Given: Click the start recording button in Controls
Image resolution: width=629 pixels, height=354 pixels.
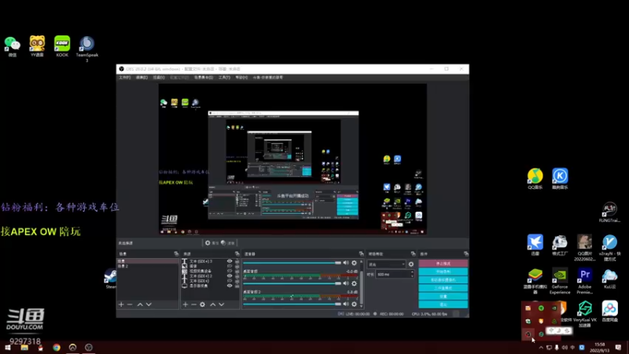Looking at the screenshot, I should (x=443, y=271).
